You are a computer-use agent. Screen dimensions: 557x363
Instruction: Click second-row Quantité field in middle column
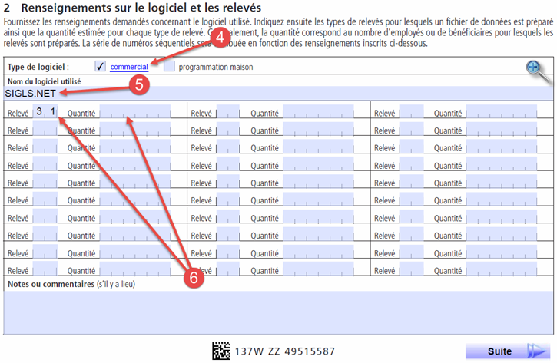pos(318,130)
